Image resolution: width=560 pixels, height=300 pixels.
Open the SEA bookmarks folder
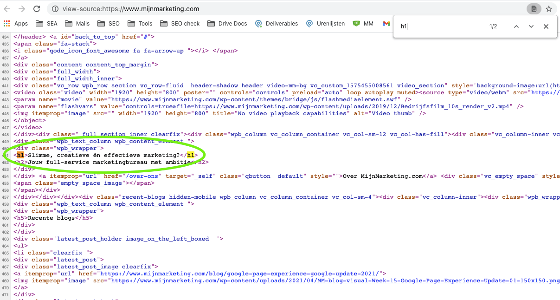(46, 23)
